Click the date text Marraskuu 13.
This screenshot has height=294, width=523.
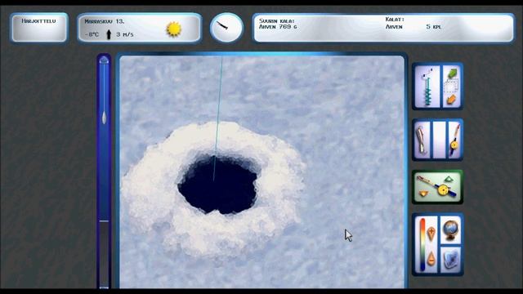(x=105, y=21)
